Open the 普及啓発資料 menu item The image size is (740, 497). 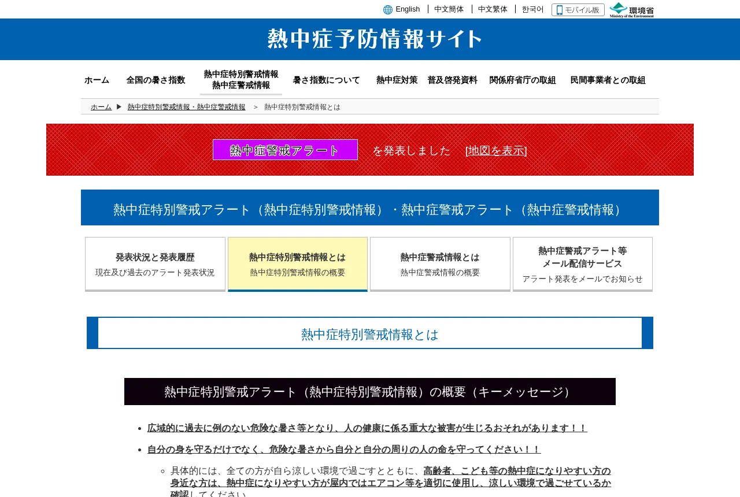point(453,80)
